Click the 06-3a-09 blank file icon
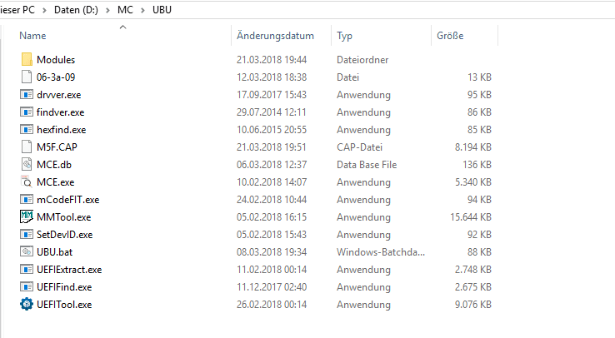615x338 pixels. 27,77
